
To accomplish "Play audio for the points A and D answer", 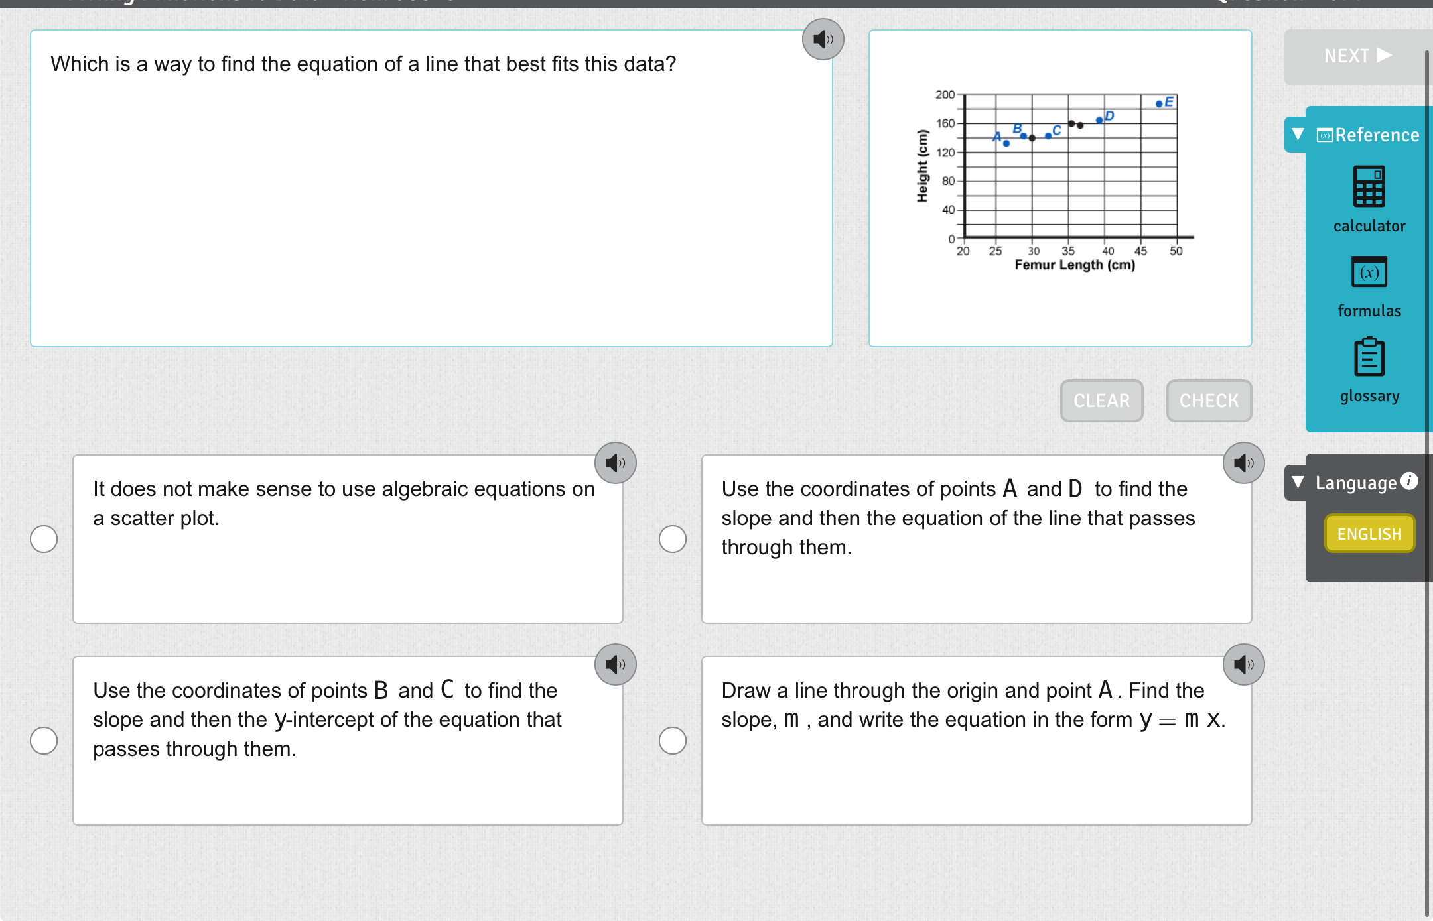I will pyautogui.click(x=1243, y=463).
